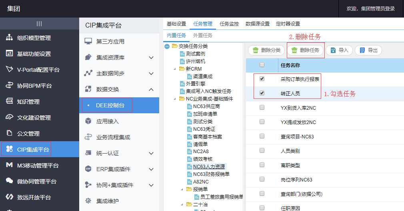Switch to the 基础设置 tab
Image resolution: width=404 pixels, height=211 pixels.
pyautogui.click(x=176, y=24)
